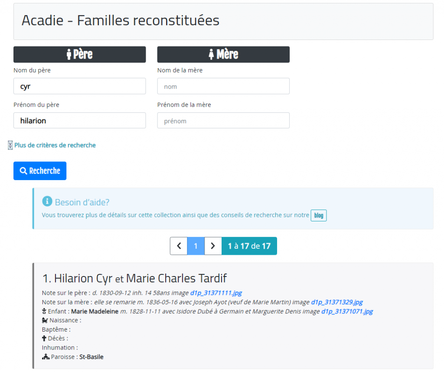Click the father icon in the Père header
The image size is (444, 372).
point(69,55)
